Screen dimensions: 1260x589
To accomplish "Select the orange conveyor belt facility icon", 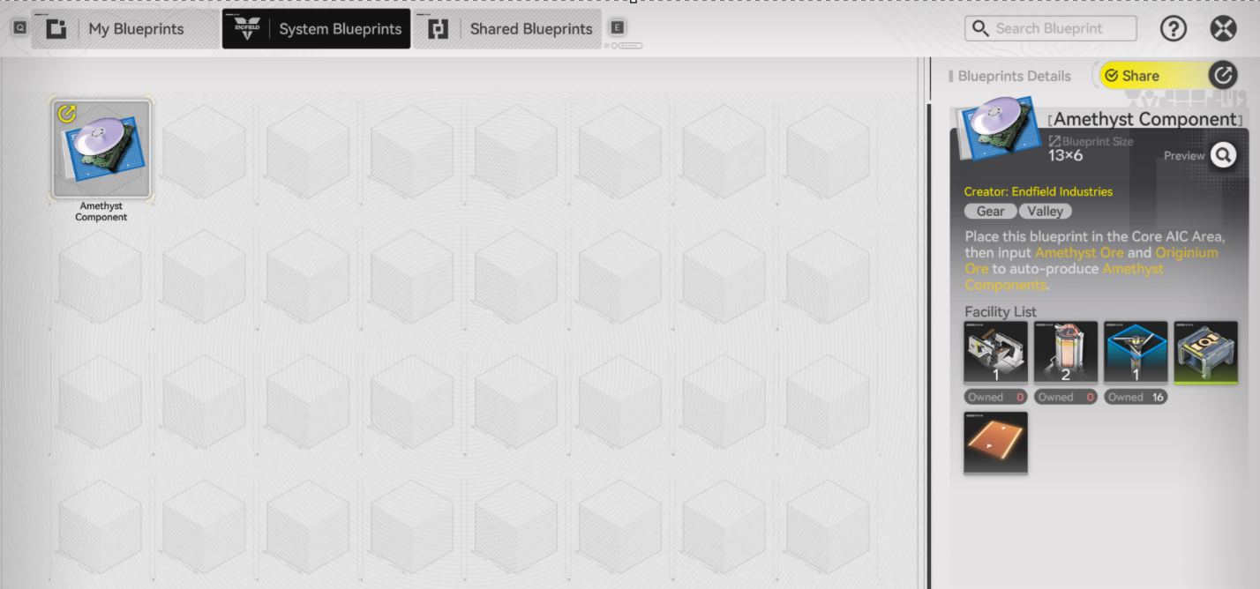I will (996, 443).
